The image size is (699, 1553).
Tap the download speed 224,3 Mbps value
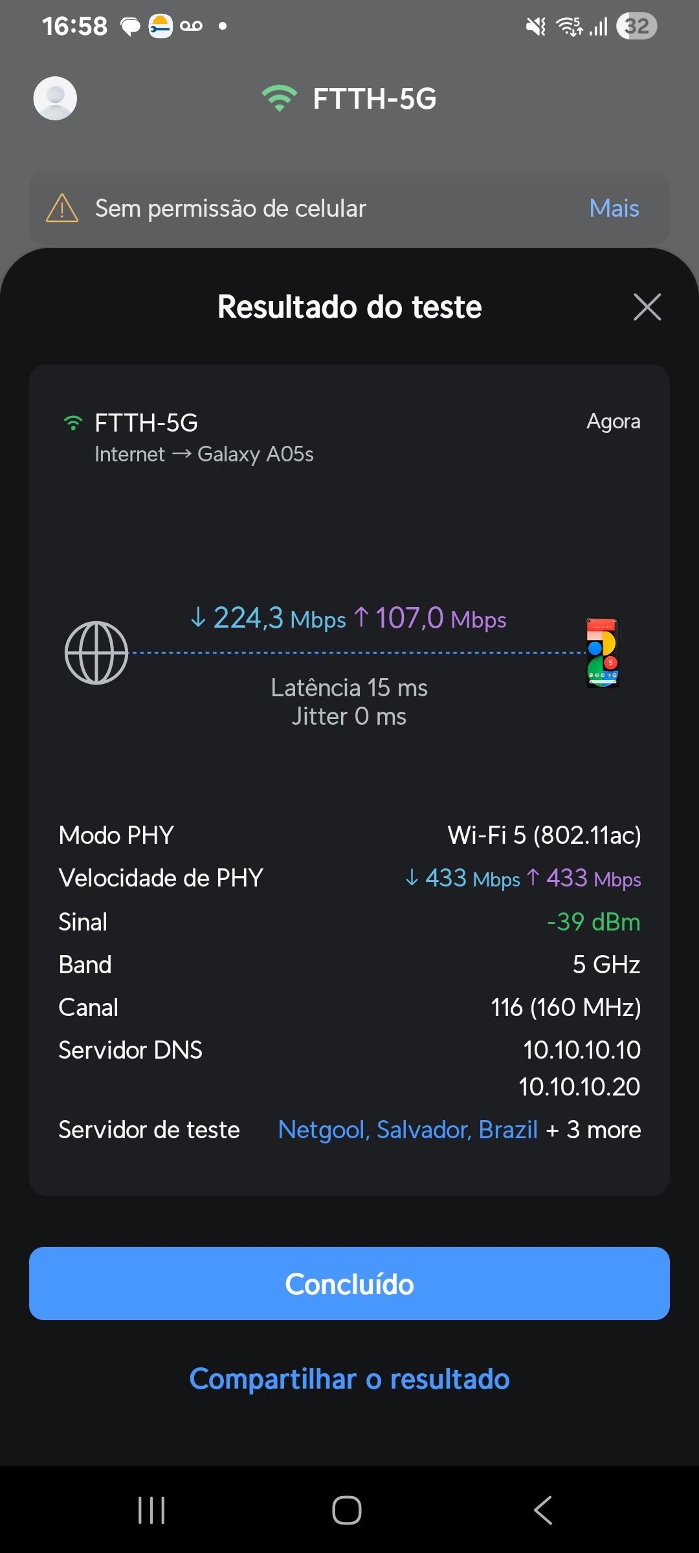tap(269, 618)
